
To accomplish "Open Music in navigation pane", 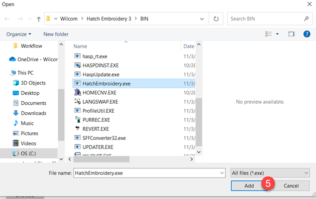I will (x=24, y=123).
